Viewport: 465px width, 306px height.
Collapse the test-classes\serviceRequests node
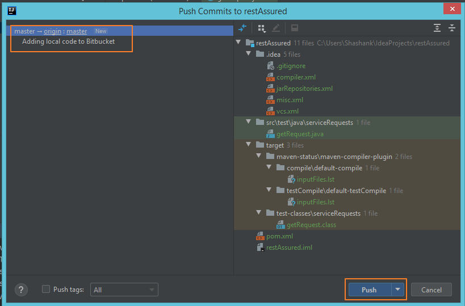coord(258,213)
